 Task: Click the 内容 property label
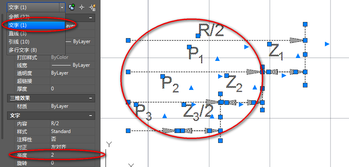point(22,123)
